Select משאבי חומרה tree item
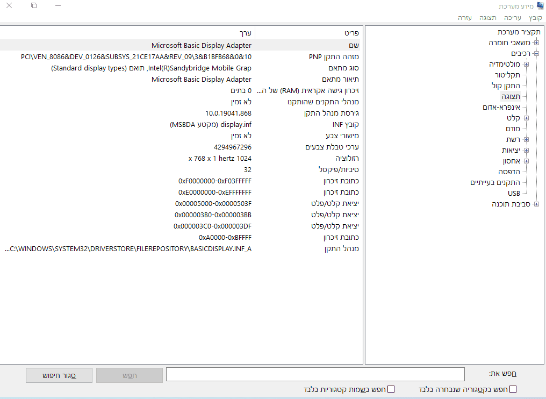This screenshot has height=399, width=546. click(x=509, y=43)
